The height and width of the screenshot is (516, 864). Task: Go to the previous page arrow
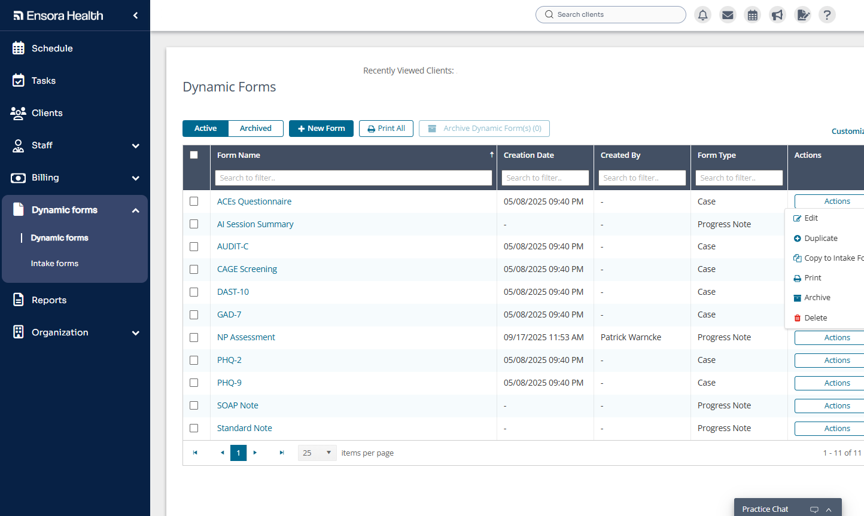222,453
